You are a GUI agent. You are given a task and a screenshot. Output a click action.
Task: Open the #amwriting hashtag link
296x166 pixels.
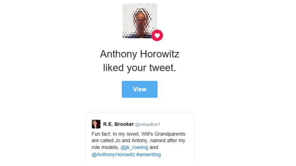[149, 154]
